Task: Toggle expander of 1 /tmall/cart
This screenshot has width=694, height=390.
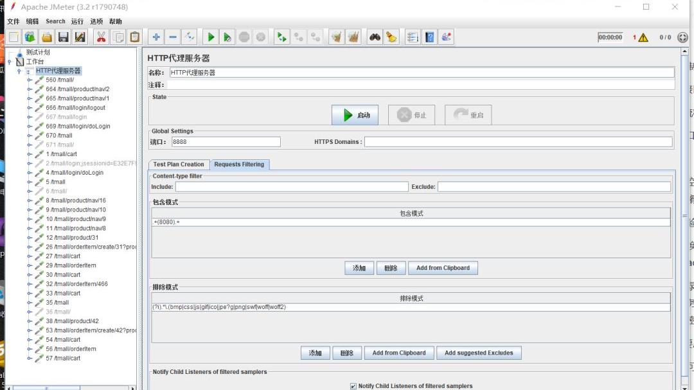Action: pos(29,154)
